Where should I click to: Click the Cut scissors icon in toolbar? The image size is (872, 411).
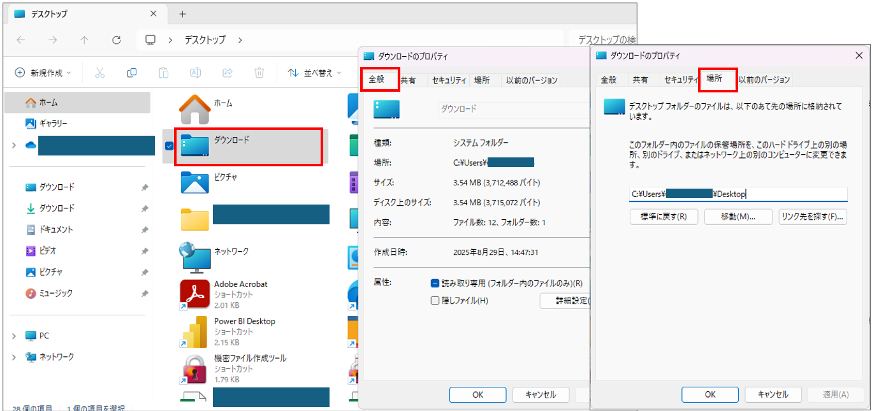(99, 73)
